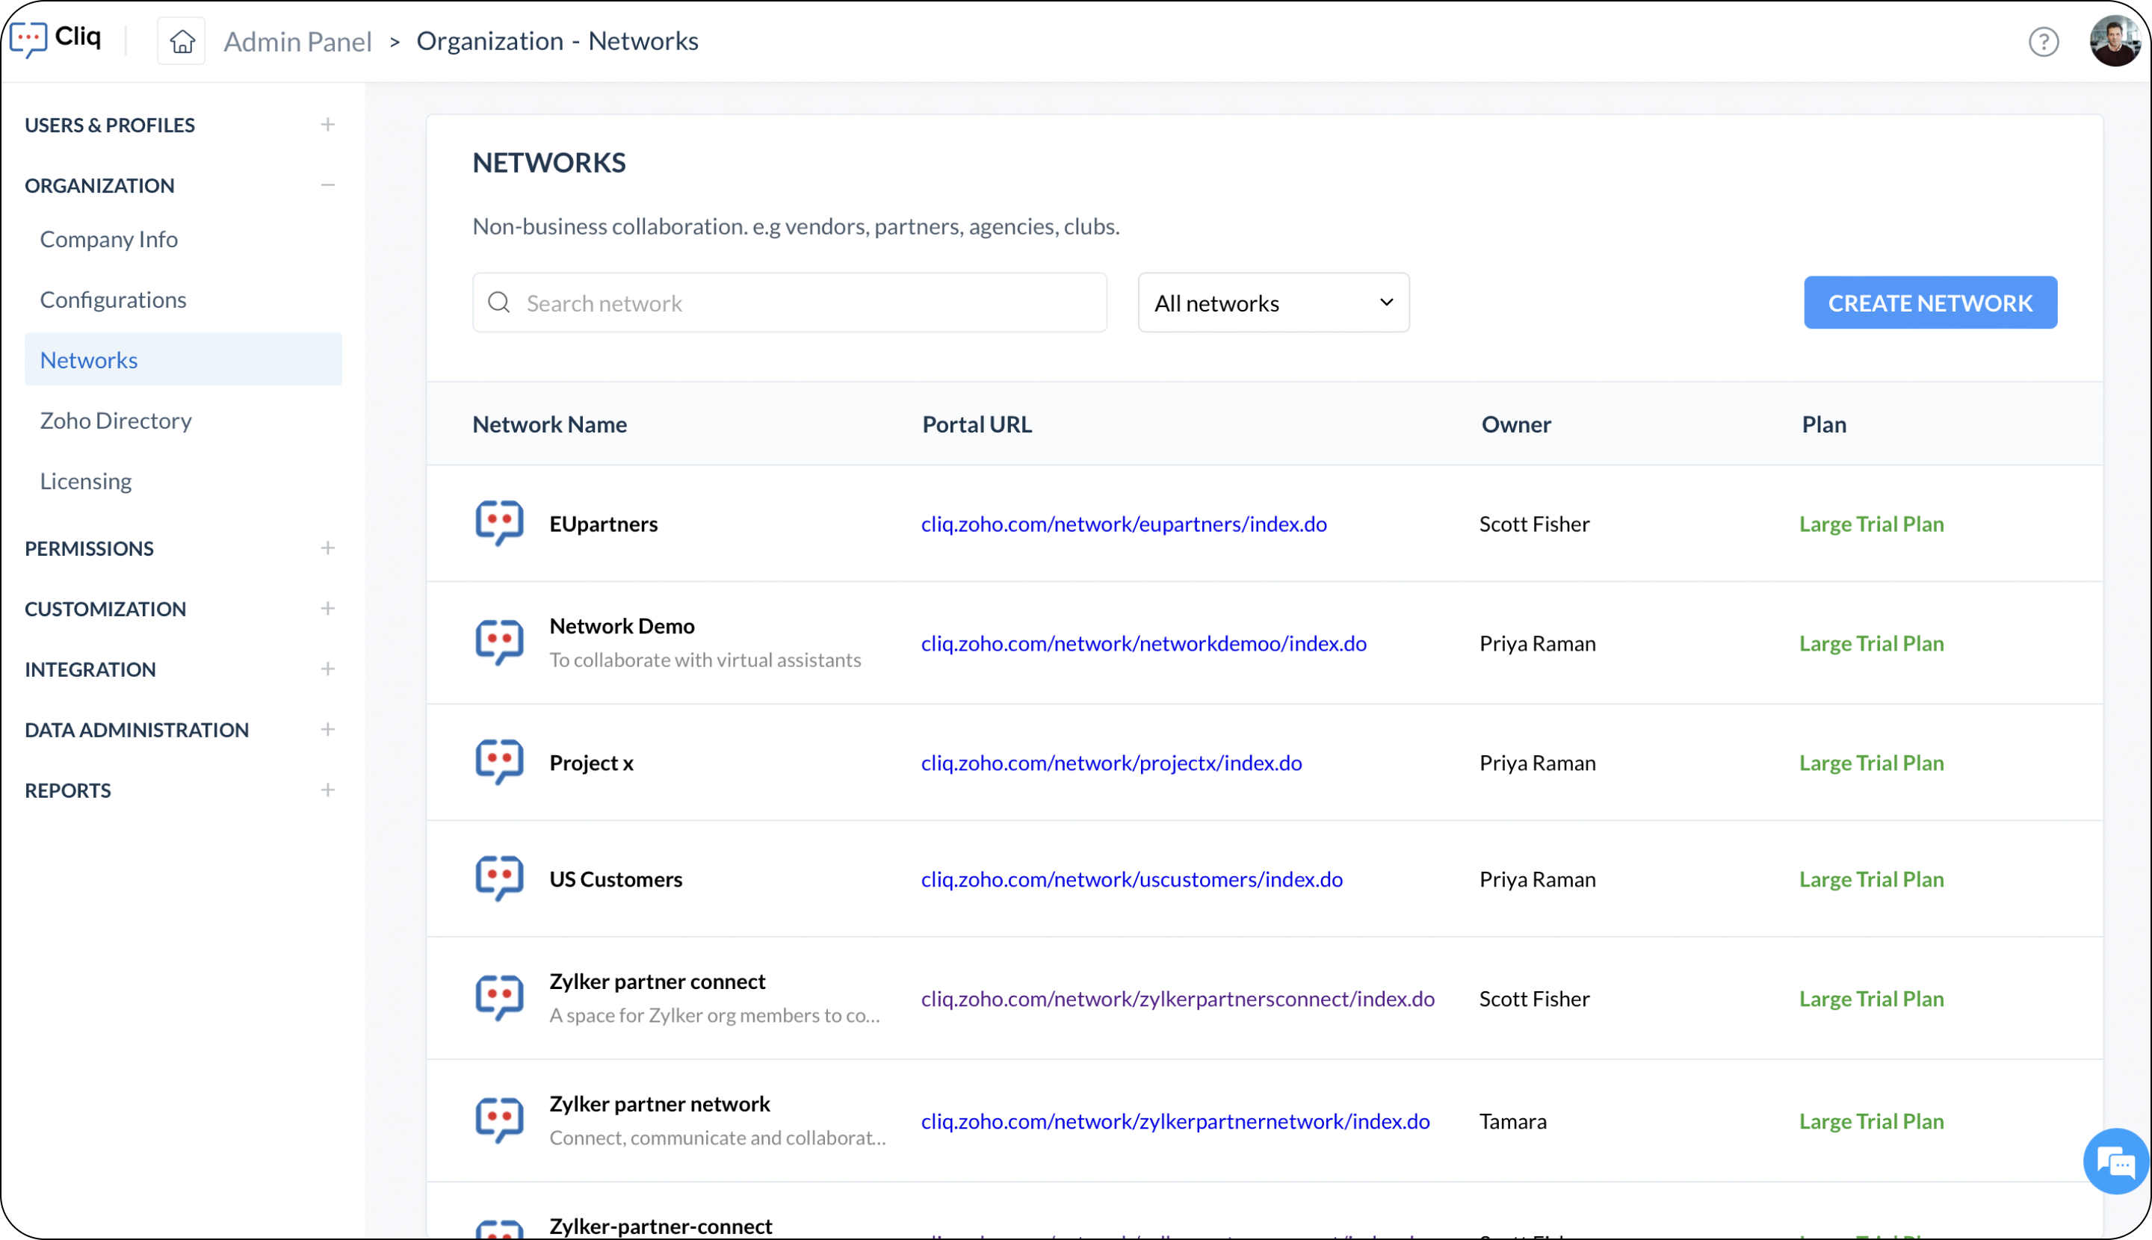
Task: Open the help question mark icon
Action: (2043, 41)
